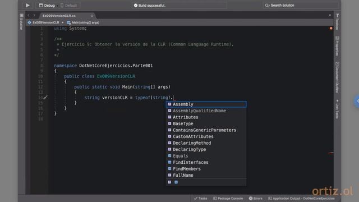Viewport: 359px width, 202px height.
Task: Open the Properties side pad
Action: pos(337,46)
